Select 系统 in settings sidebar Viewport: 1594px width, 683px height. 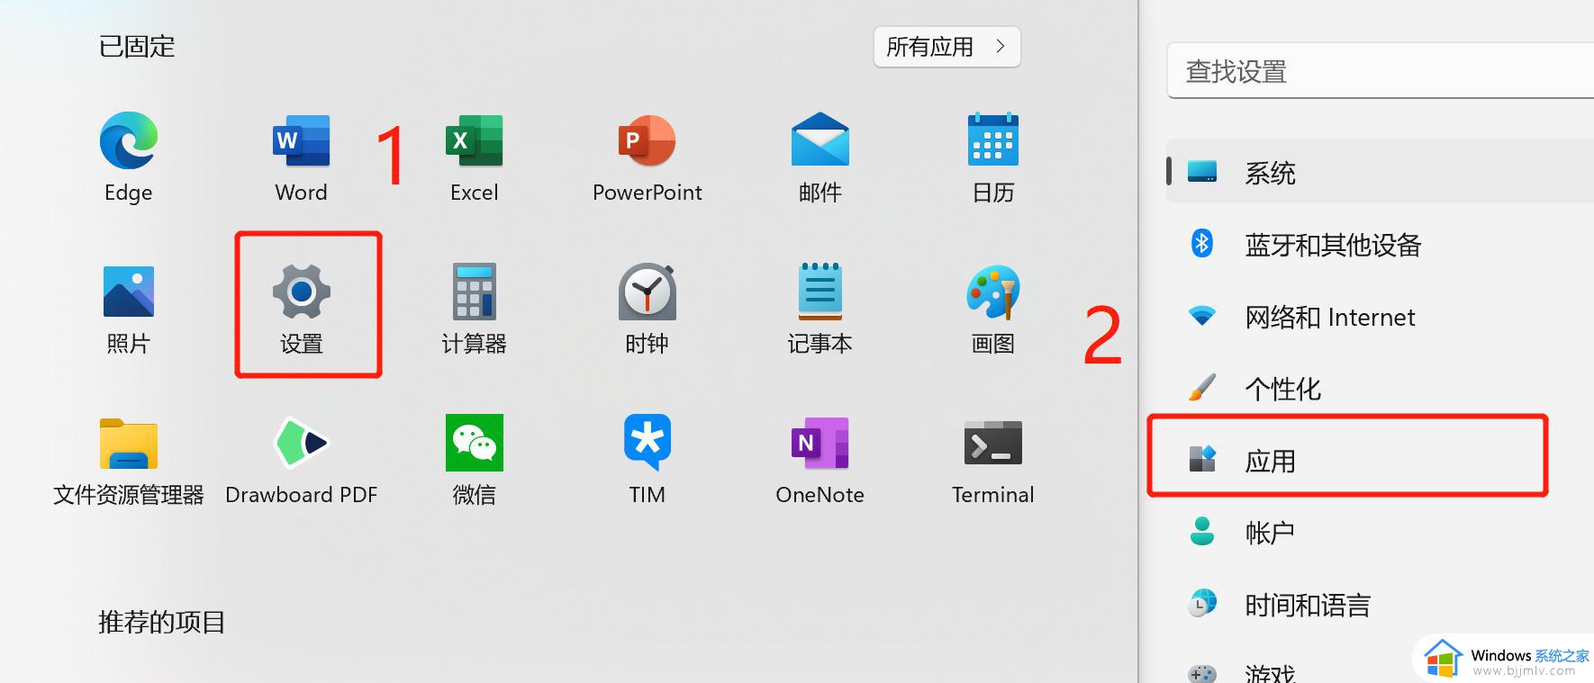1381,171
